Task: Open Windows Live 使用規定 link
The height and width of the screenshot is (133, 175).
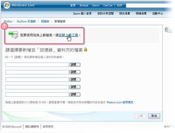Action: click(x=120, y=102)
